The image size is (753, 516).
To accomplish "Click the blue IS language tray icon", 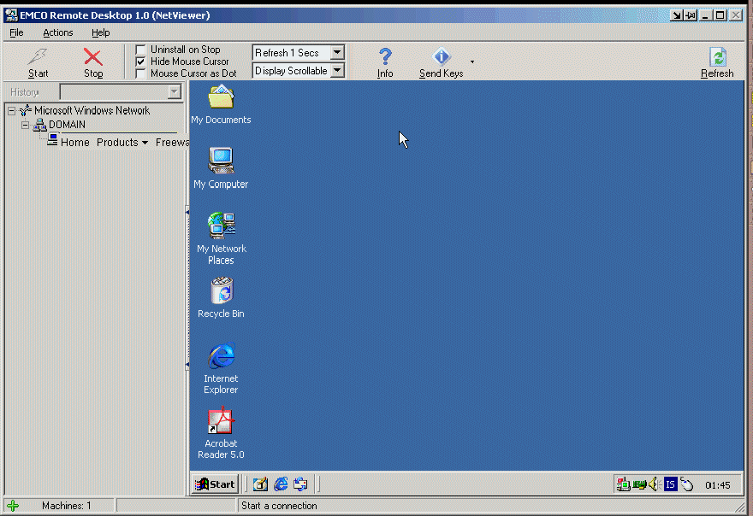I will tap(670, 485).
